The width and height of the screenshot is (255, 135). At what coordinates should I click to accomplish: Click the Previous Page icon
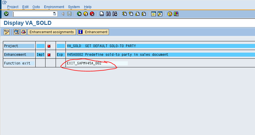tap(131, 14)
